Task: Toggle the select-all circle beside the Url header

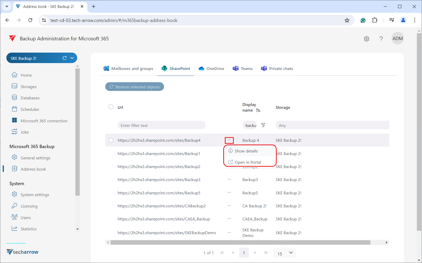Action: pos(111,107)
